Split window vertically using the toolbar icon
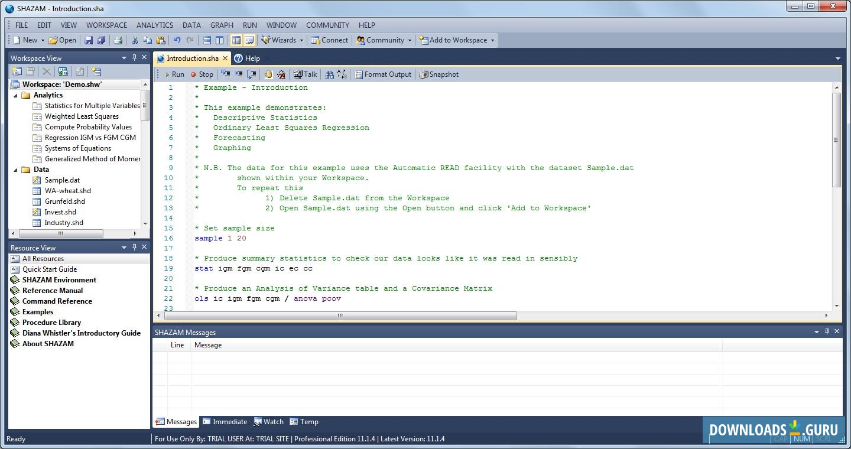 (x=219, y=40)
